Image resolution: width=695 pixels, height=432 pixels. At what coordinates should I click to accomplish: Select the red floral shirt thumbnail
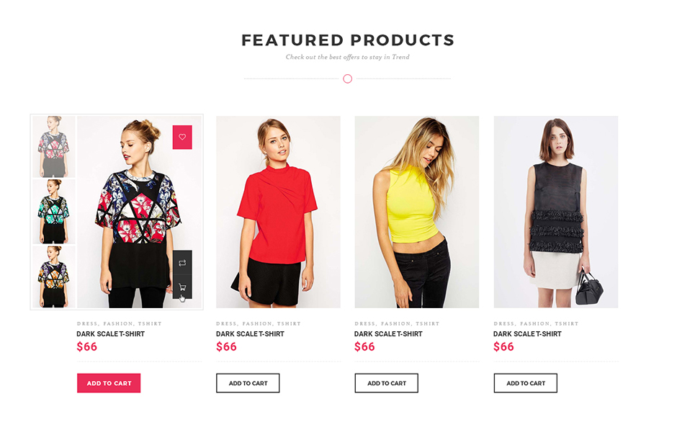(53, 147)
